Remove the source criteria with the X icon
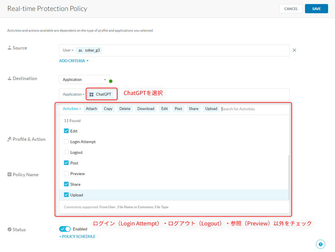 point(294,50)
